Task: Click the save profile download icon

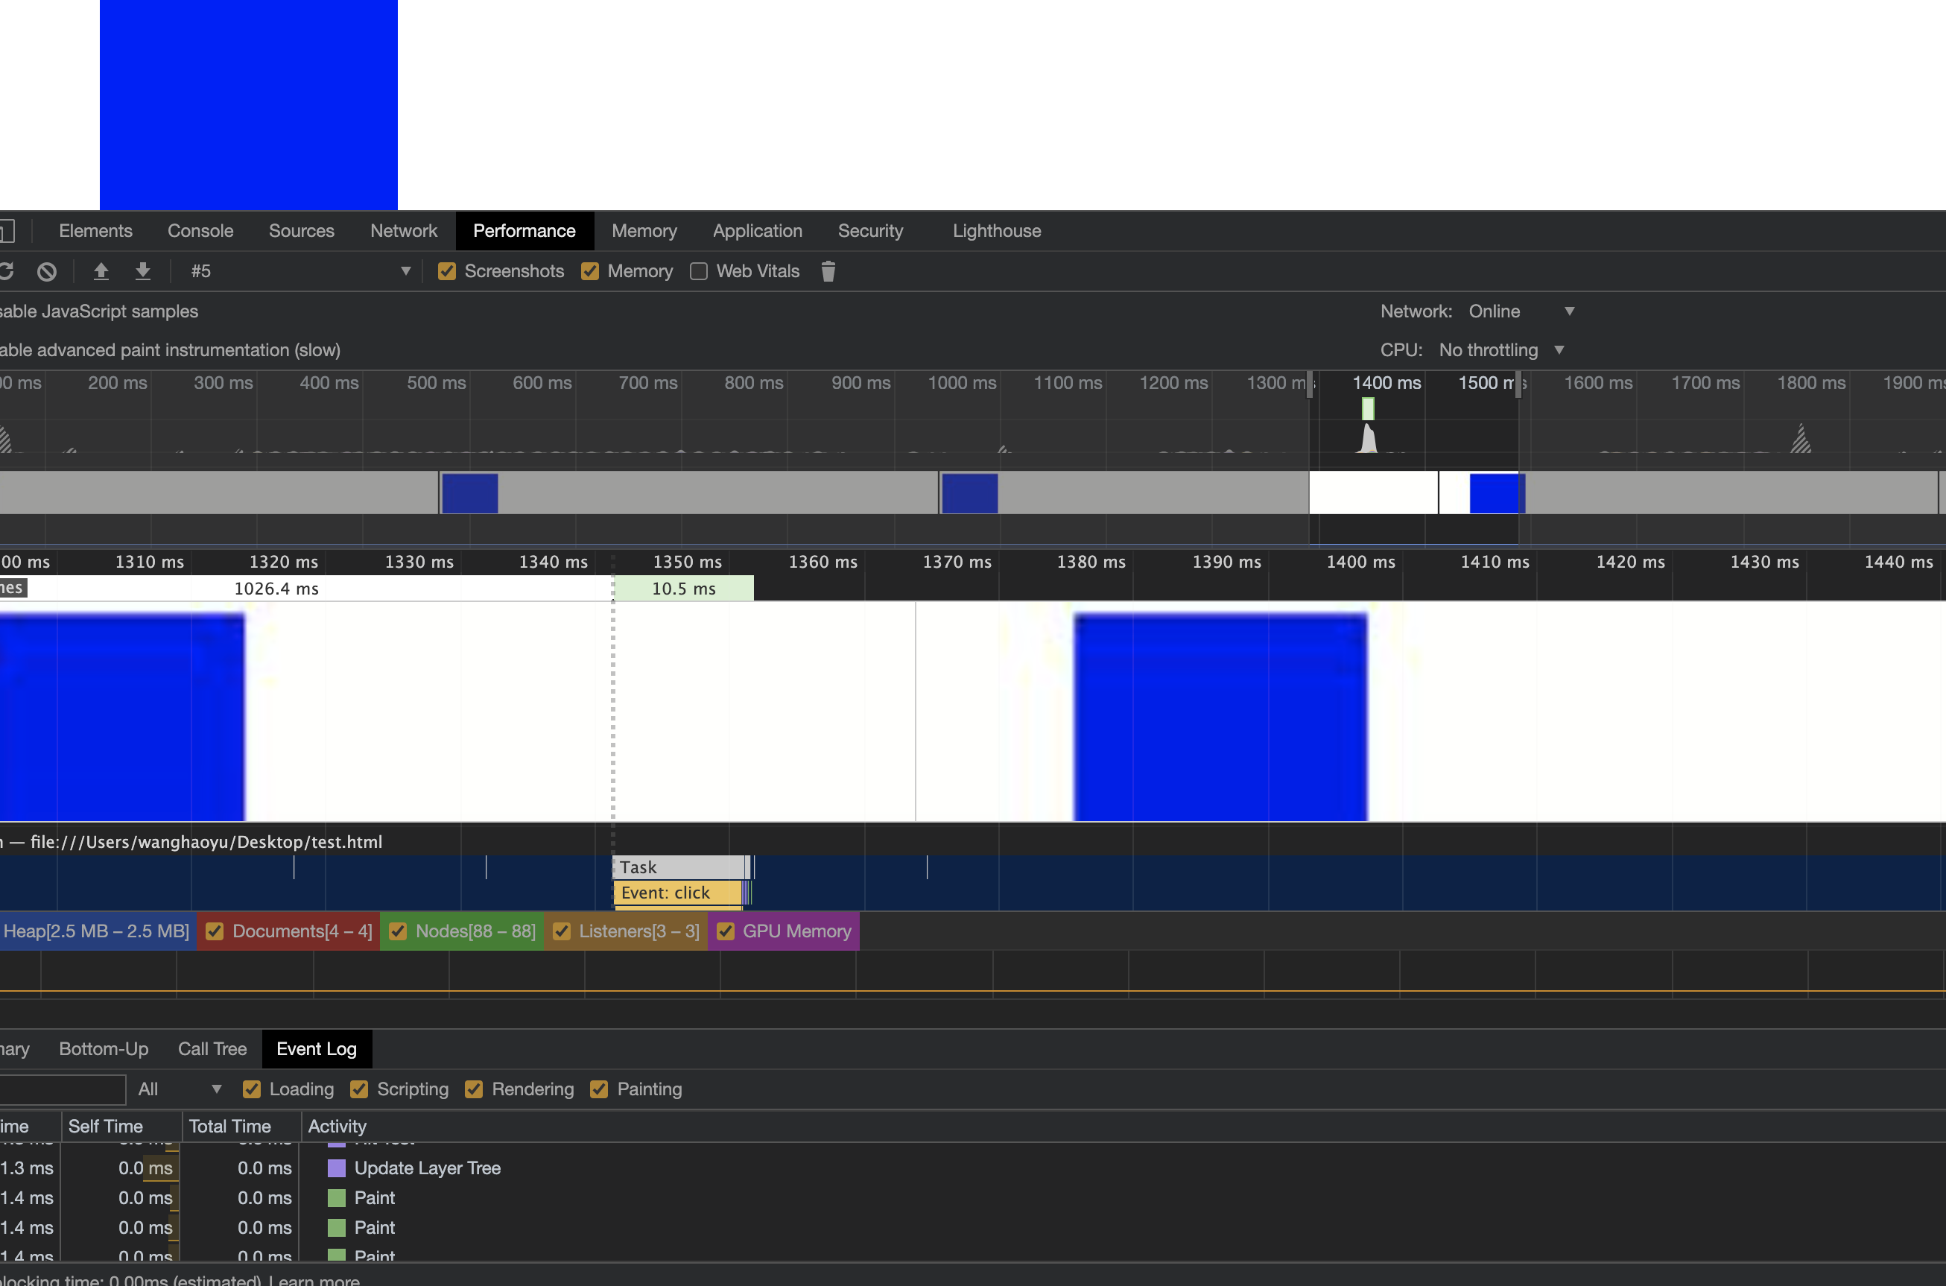Action: click(x=143, y=271)
